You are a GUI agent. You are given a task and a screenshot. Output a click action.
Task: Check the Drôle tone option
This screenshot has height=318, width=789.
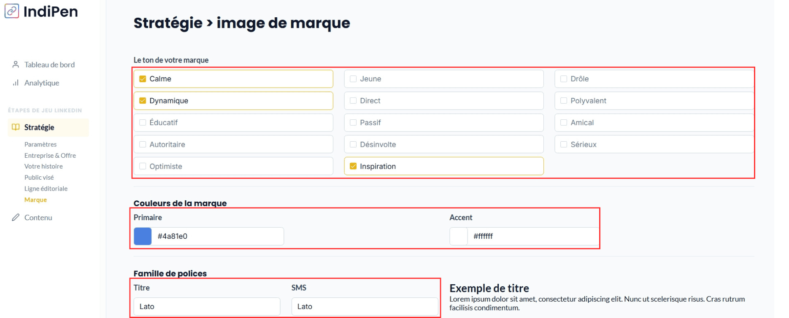click(564, 79)
